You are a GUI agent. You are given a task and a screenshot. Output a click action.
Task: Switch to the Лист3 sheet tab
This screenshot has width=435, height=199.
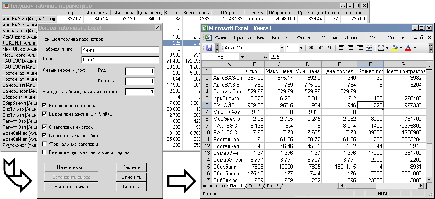[x=272, y=186]
